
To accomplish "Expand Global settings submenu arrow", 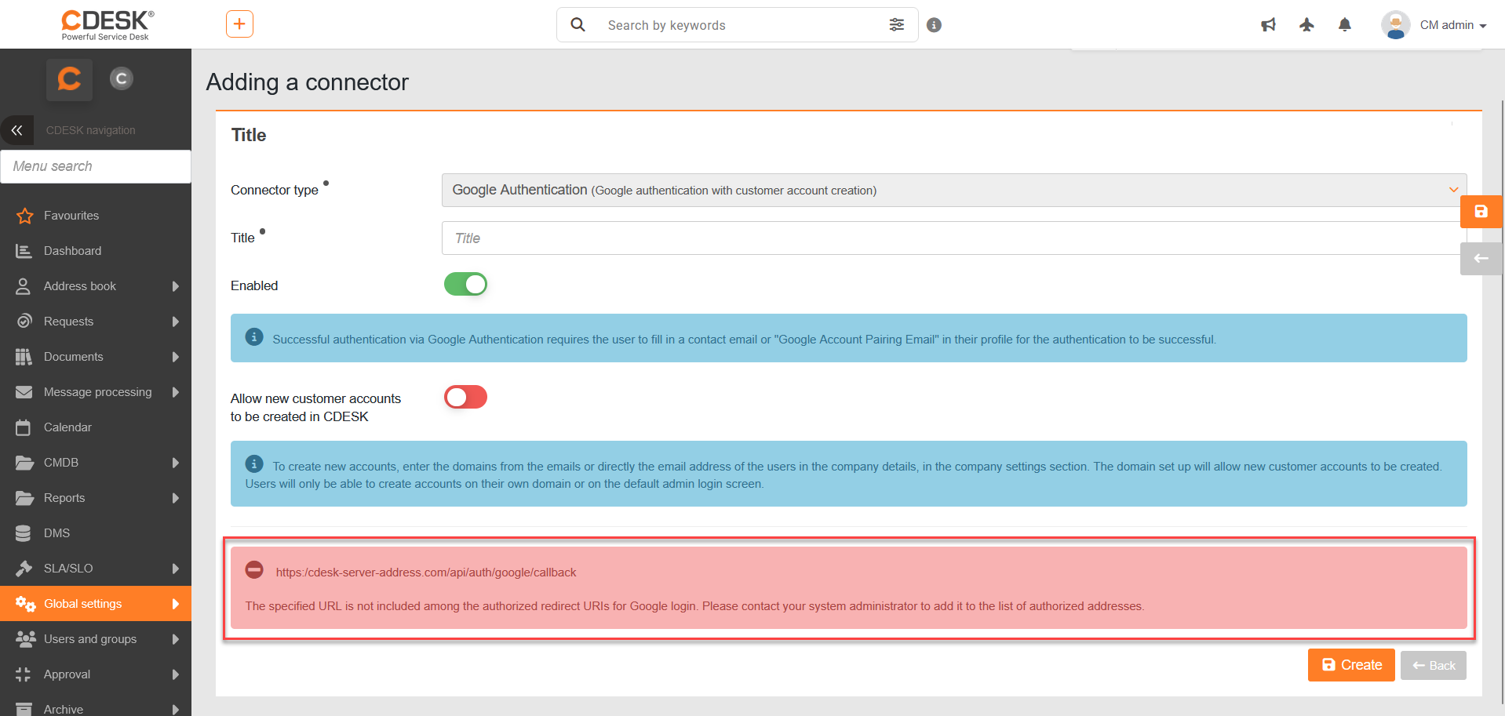I will coord(176,604).
